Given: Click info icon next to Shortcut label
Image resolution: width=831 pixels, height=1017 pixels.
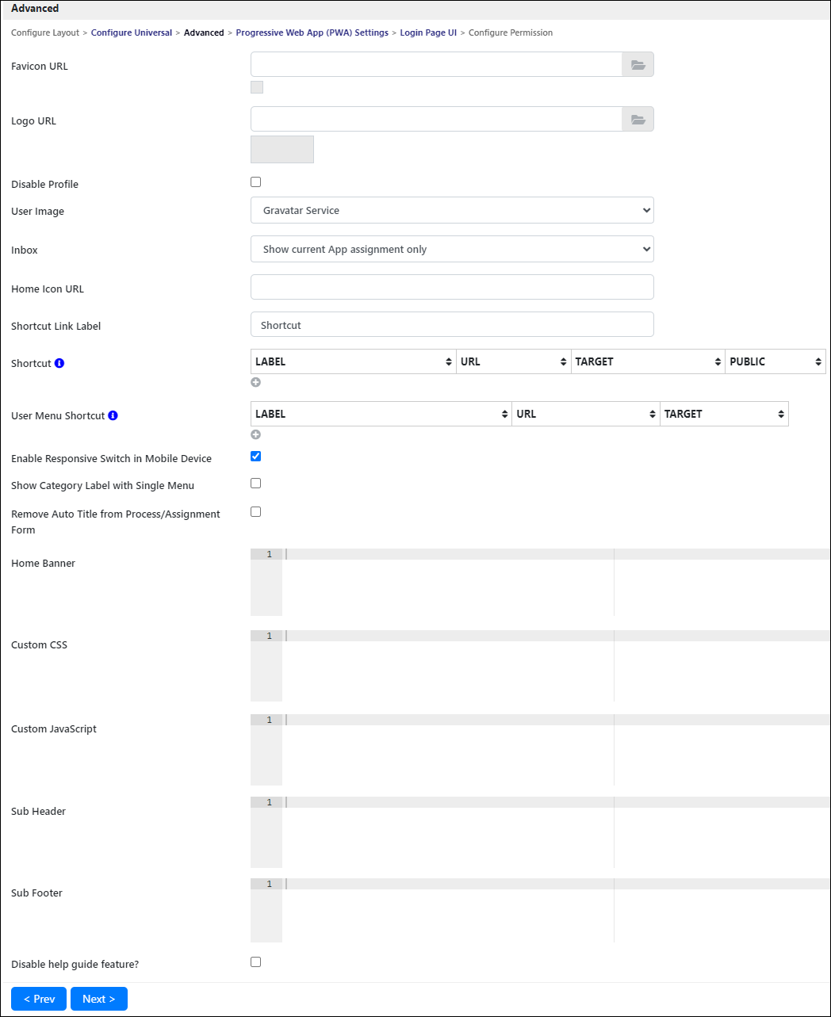Looking at the screenshot, I should click(59, 363).
